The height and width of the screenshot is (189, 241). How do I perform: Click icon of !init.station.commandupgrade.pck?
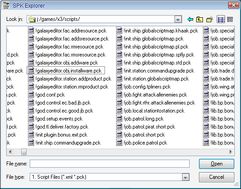click(119, 71)
